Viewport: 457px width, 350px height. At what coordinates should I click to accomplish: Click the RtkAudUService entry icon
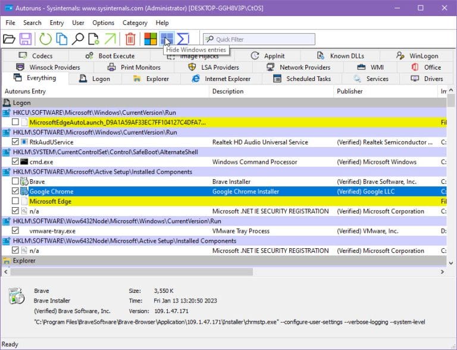(24, 142)
